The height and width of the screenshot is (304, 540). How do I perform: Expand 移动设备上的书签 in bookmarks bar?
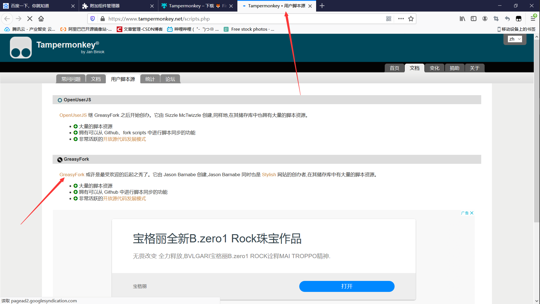click(516, 29)
